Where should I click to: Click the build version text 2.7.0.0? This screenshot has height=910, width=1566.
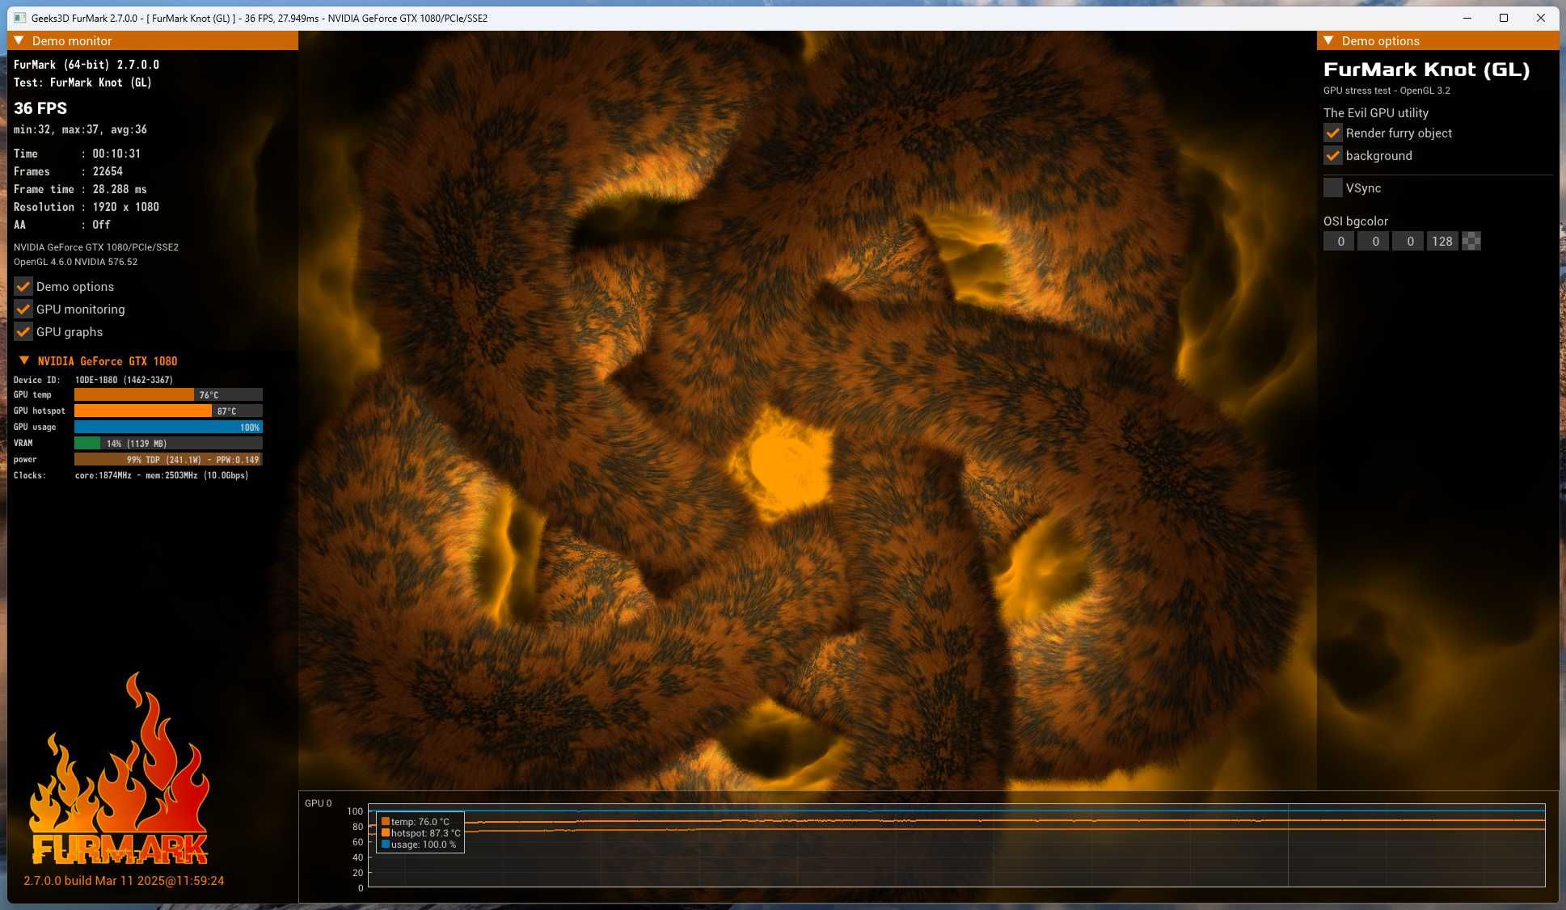click(124, 880)
